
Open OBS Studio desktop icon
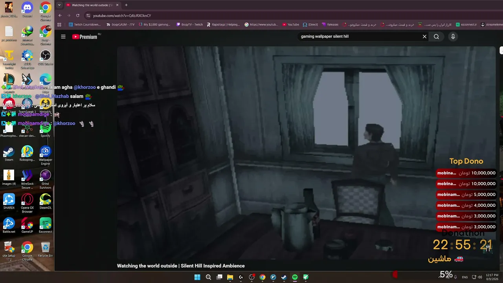(x=46, y=58)
